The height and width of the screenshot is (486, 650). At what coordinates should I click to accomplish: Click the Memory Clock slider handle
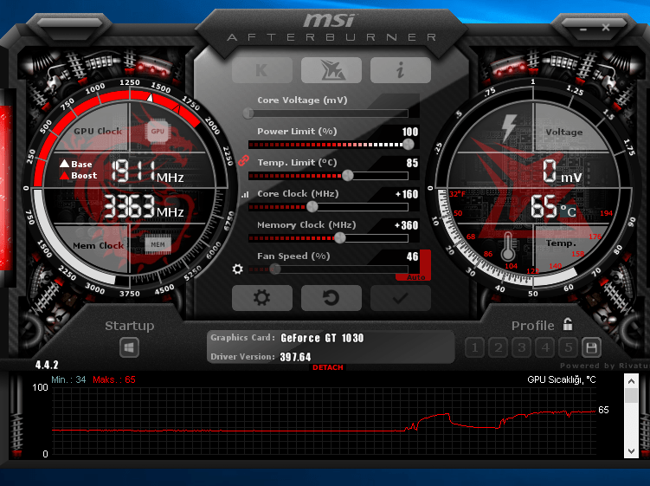[339, 238]
